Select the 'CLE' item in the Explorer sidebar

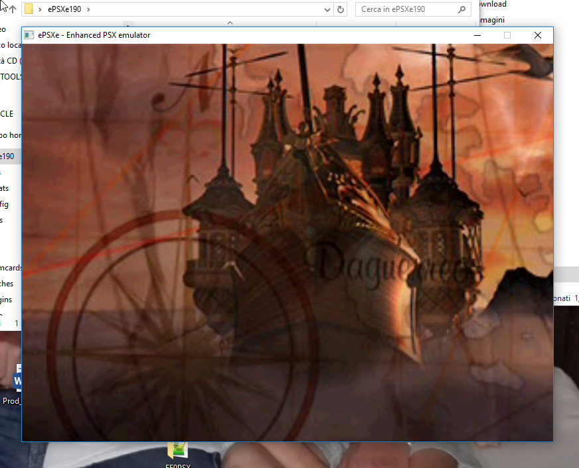7,114
